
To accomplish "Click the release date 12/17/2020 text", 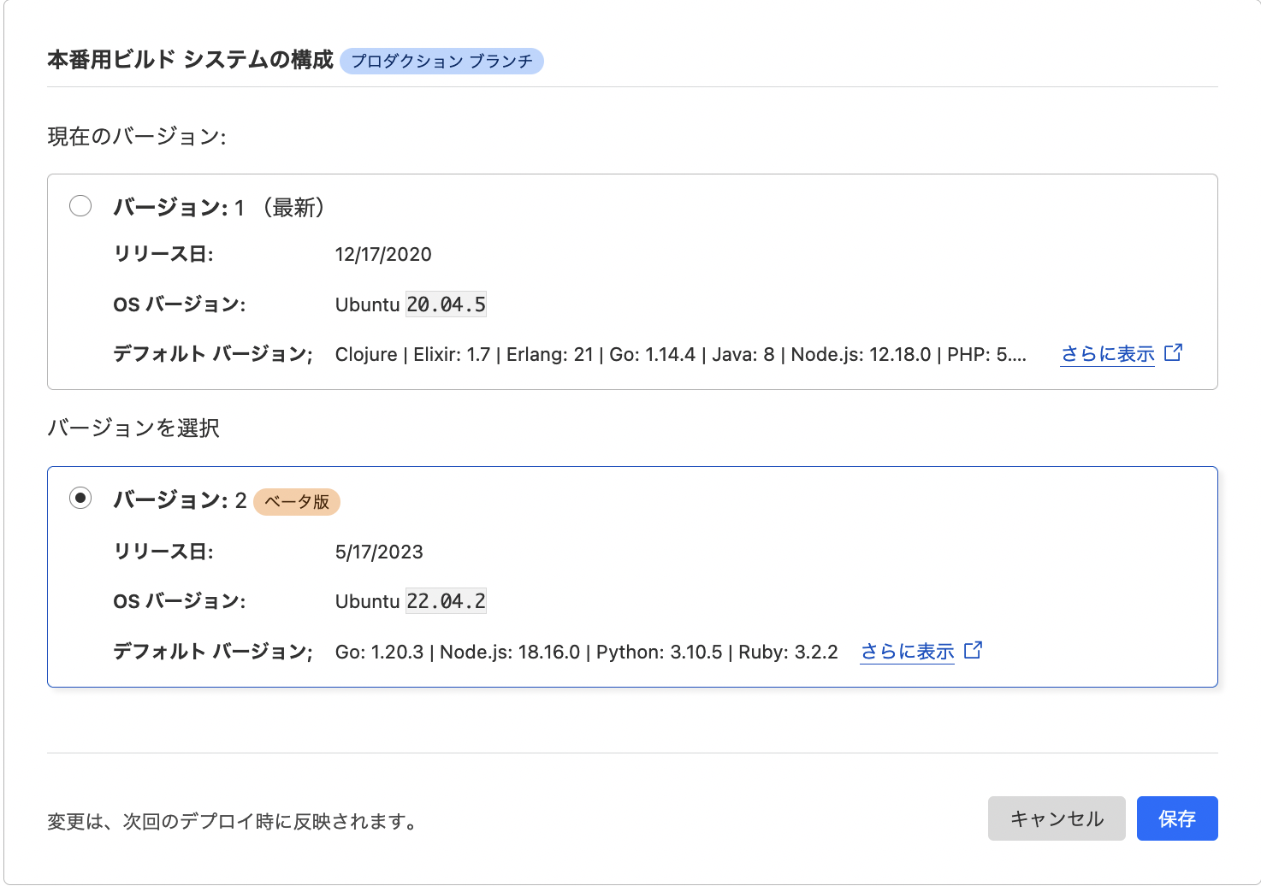I will click(x=383, y=254).
